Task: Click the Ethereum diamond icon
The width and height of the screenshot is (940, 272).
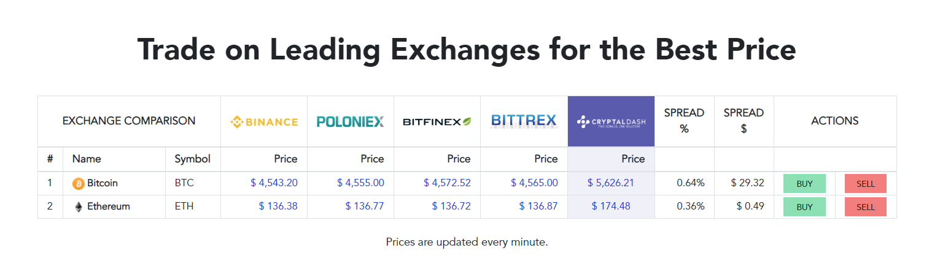Action: click(x=79, y=207)
